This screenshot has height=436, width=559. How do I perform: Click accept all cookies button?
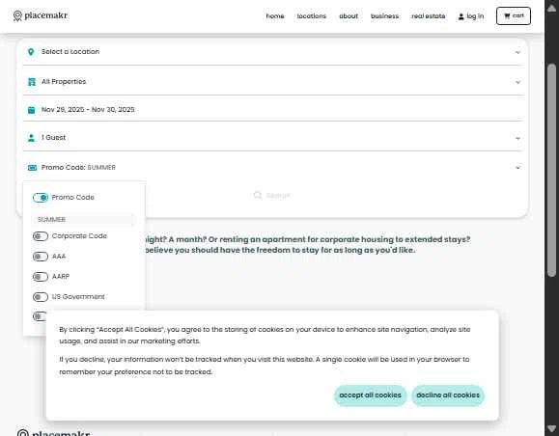370,395
